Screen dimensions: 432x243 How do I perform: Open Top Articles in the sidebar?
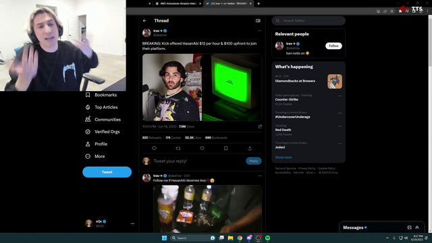[x=101, y=107]
